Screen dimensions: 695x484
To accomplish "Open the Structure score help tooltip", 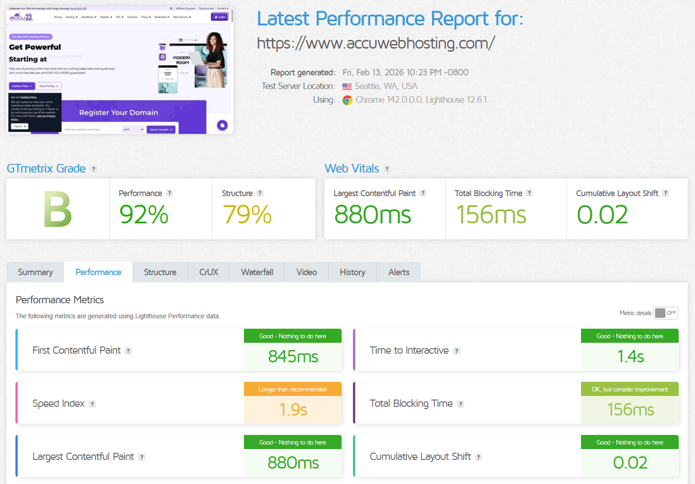I will (x=259, y=193).
